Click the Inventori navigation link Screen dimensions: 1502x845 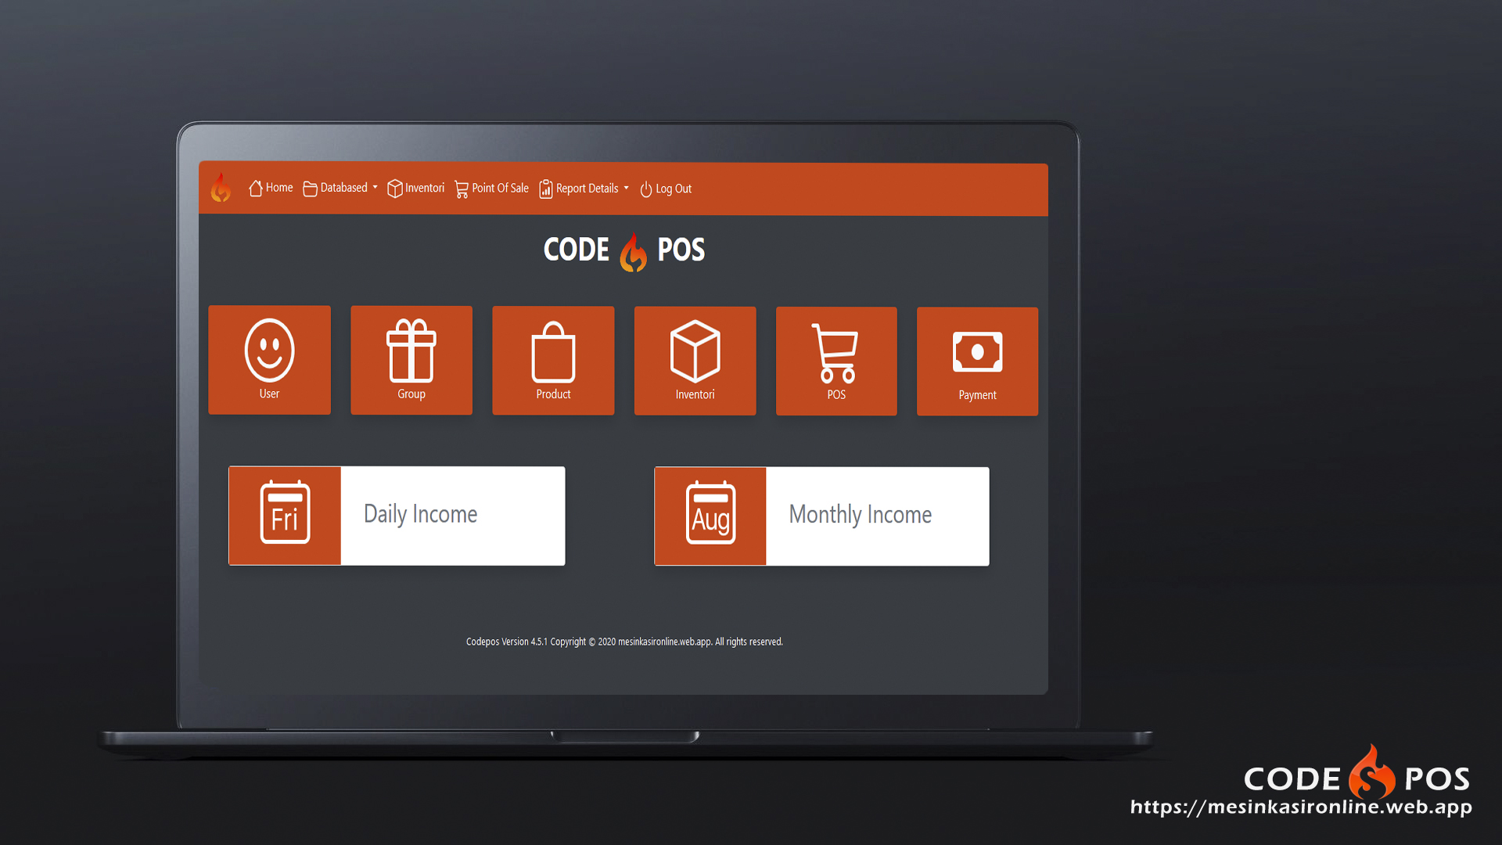[420, 188]
